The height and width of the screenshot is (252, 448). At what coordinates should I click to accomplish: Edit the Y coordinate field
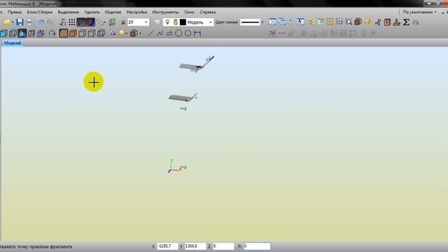click(195, 246)
